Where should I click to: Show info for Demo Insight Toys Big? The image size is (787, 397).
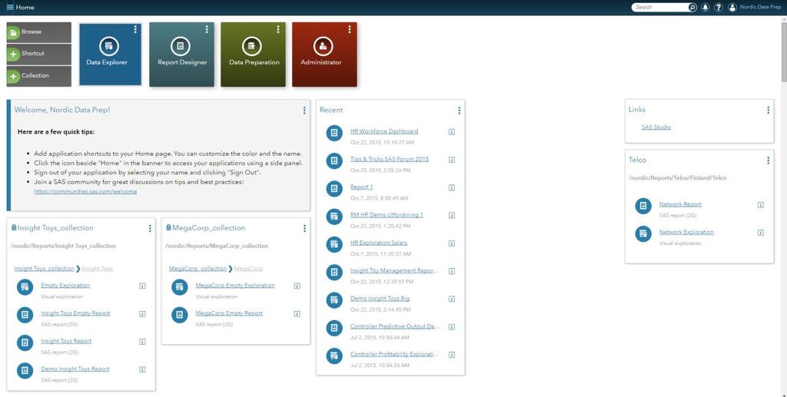click(x=452, y=299)
